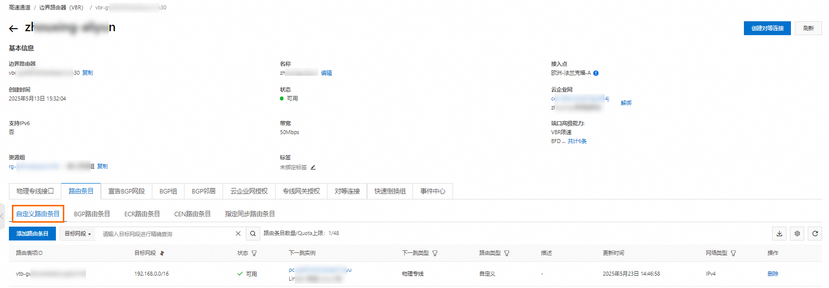The image size is (829, 288).
Task: Click the resource group rg- ID link
Action: 35,166
